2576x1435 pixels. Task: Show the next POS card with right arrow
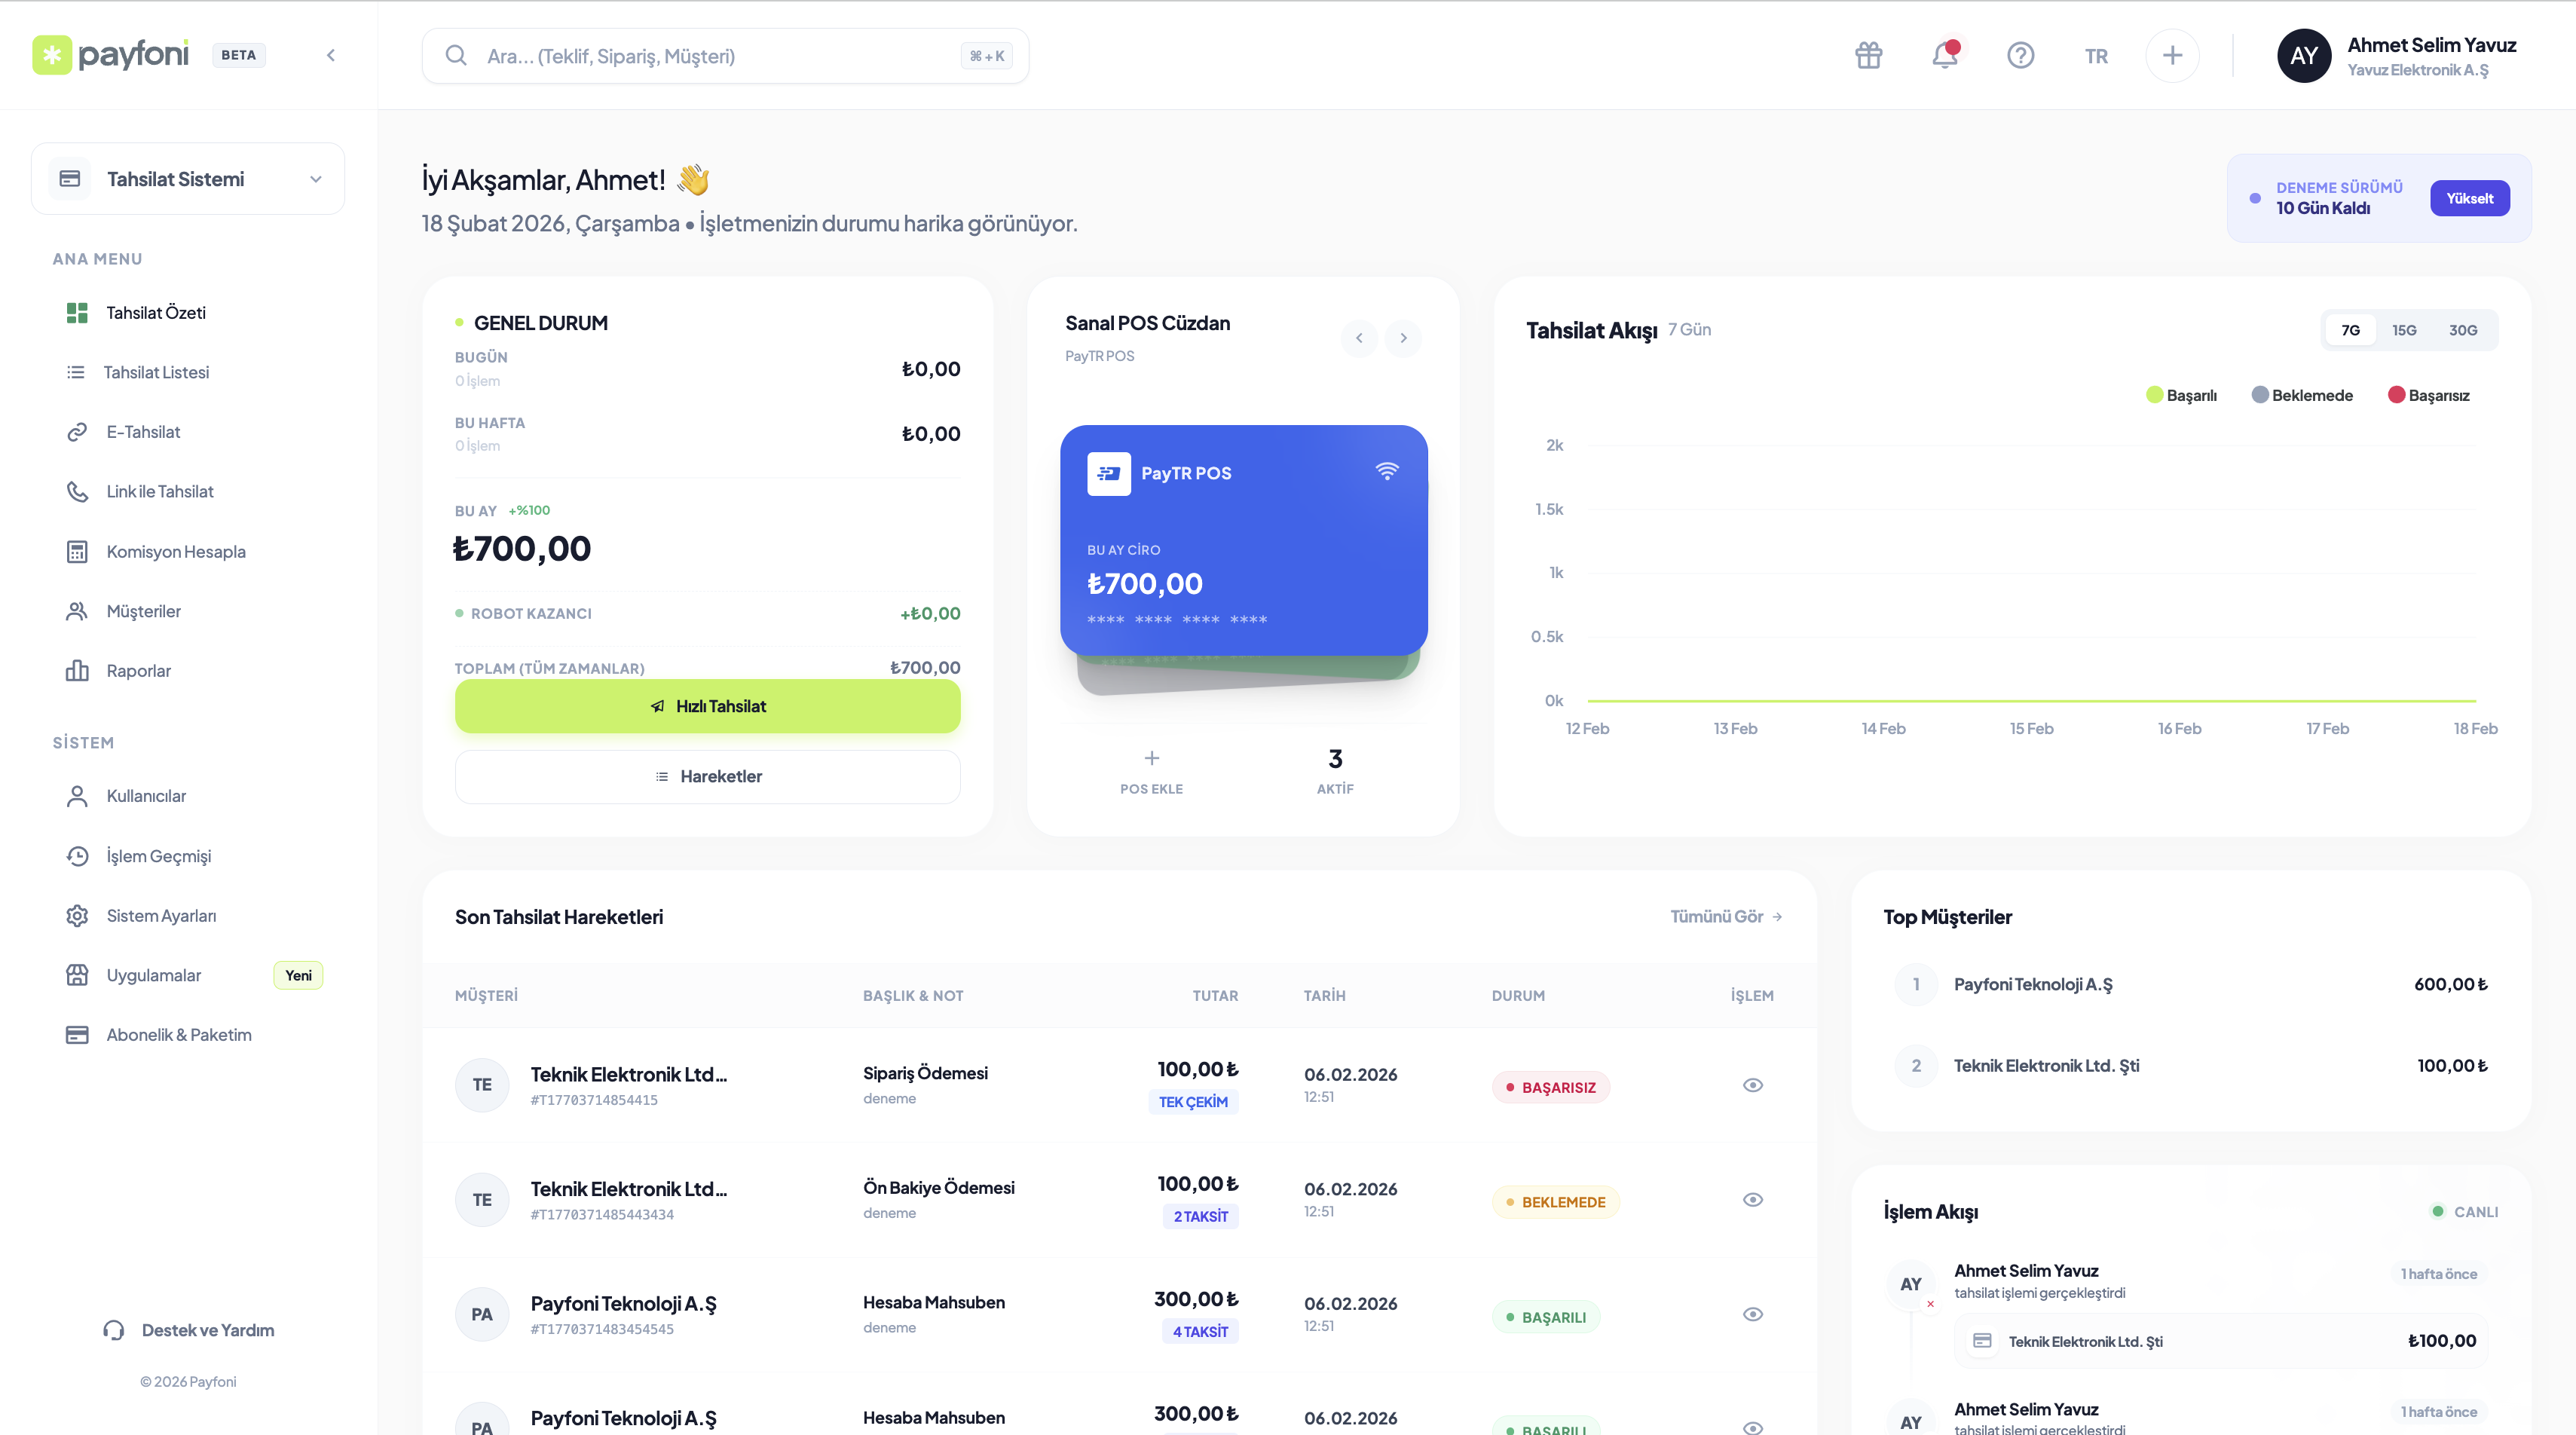[1403, 338]
